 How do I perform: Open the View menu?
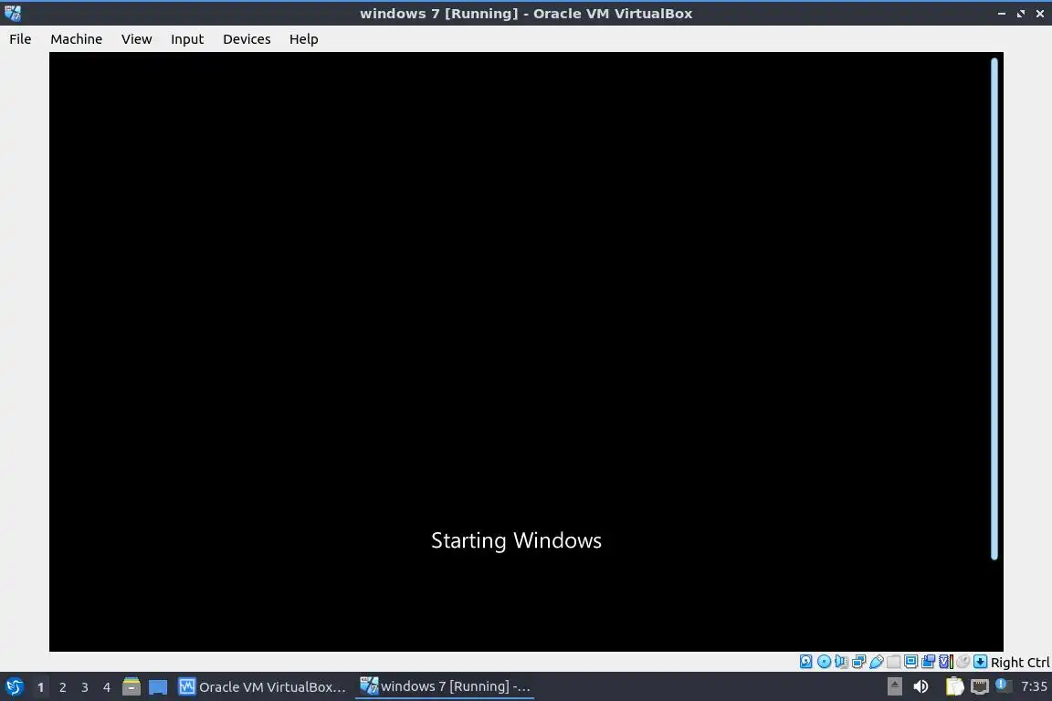136,39
